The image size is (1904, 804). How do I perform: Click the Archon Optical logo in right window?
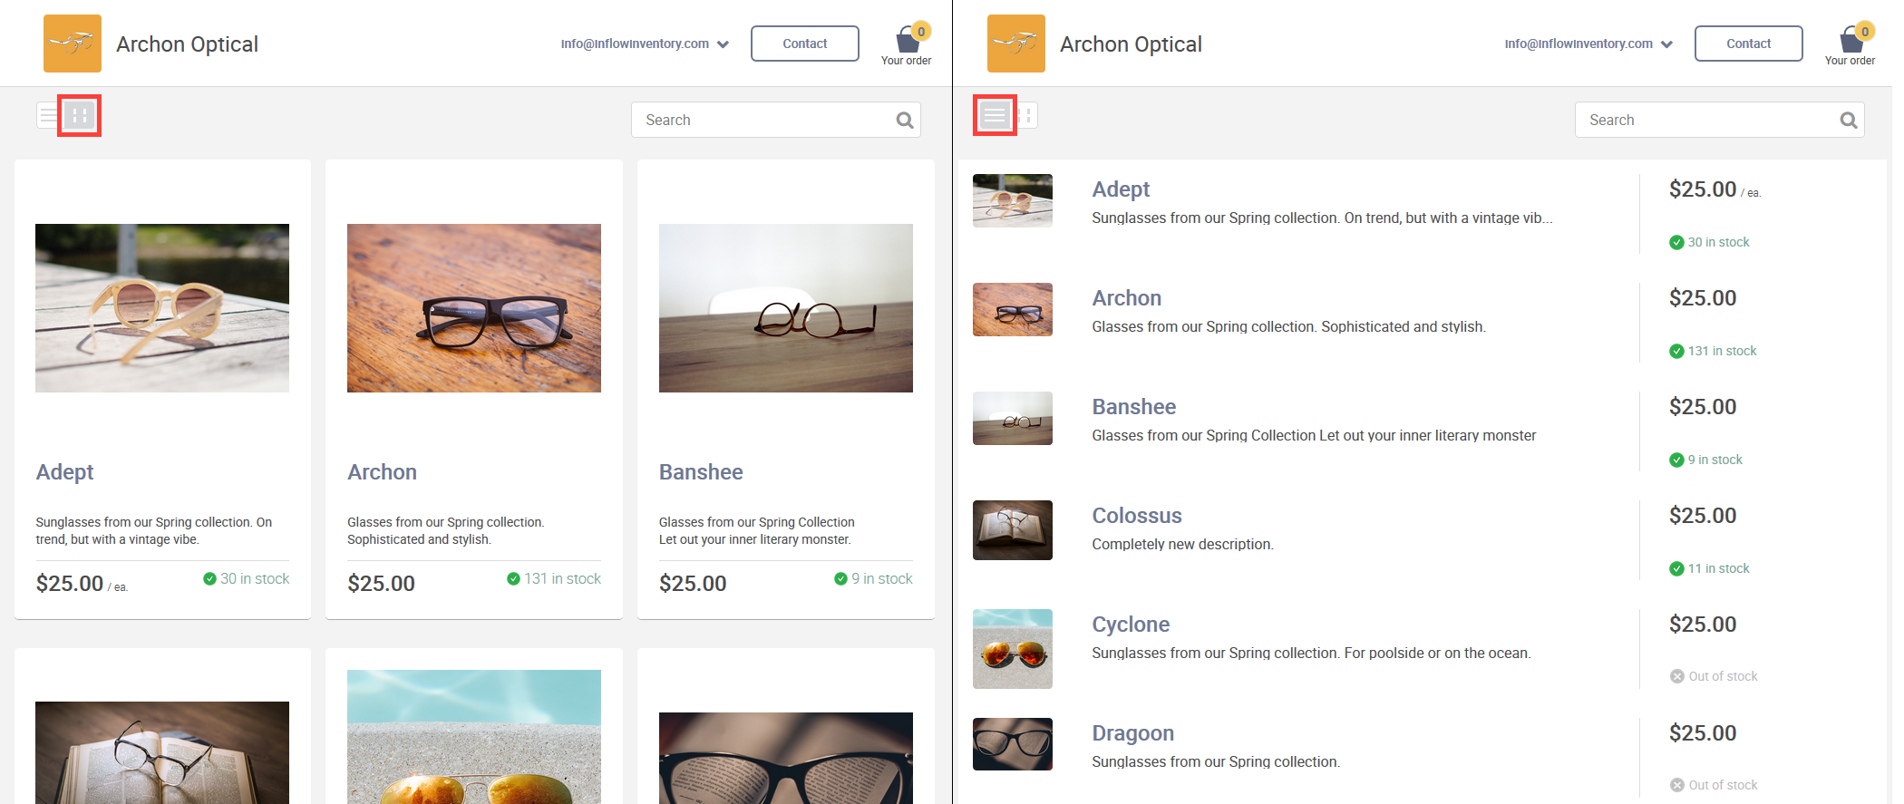1016,44
